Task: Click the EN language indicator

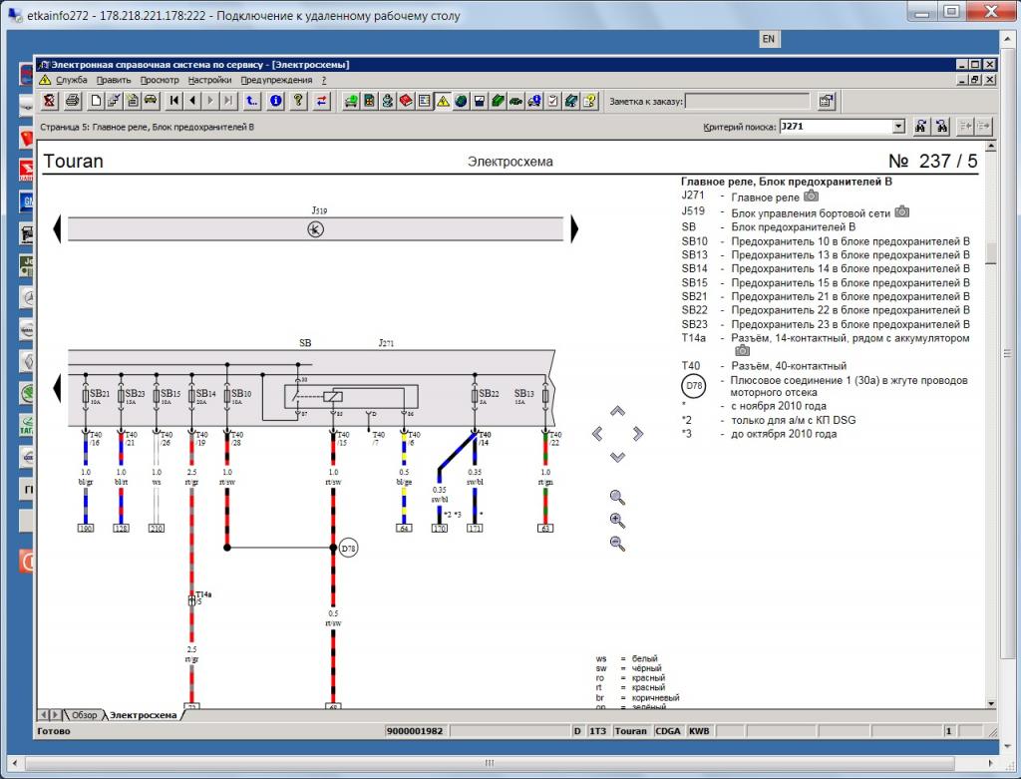Action: (x=769, y=39)
